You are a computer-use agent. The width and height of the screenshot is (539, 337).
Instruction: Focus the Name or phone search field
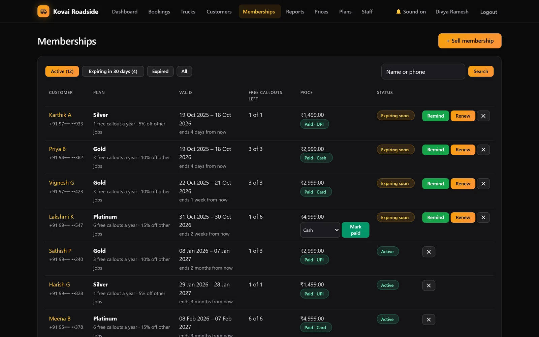pyautogui.click(x=423, y=72)
